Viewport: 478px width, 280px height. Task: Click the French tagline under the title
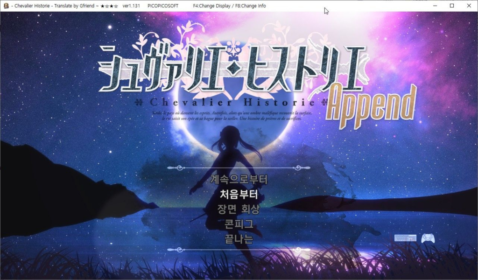click(x=231, y=116)
